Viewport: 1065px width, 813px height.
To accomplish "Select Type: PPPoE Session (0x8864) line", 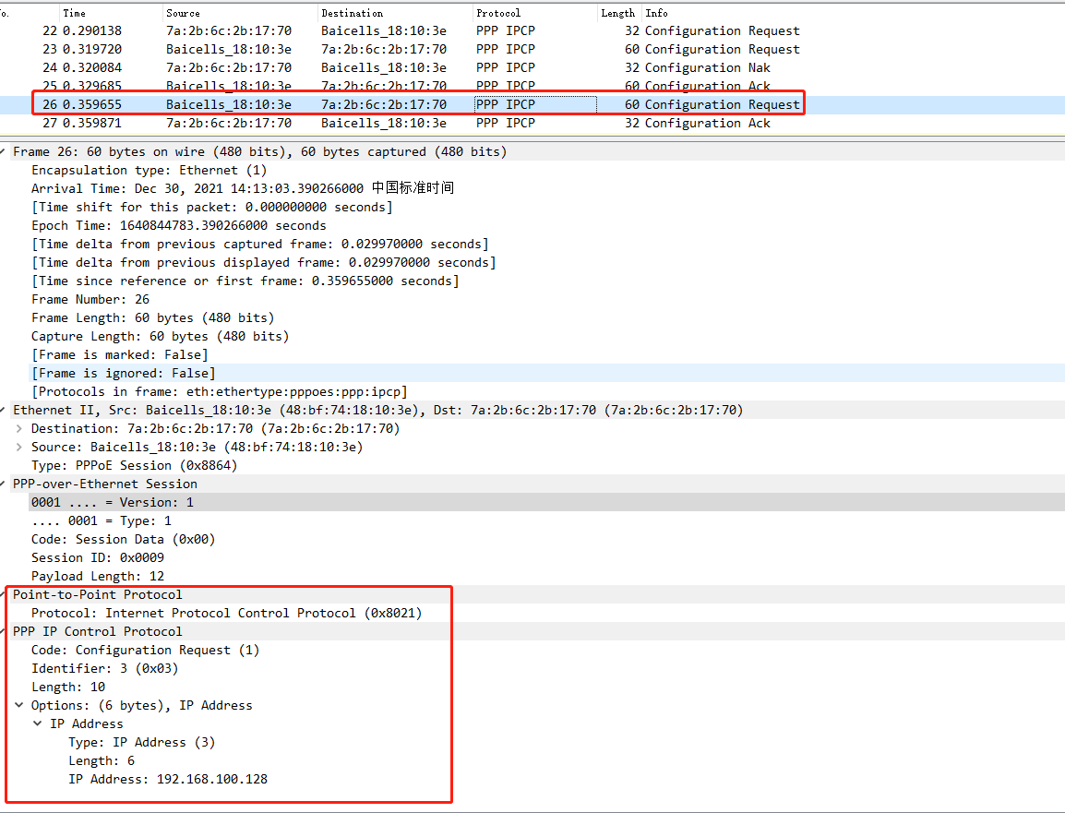I will pos(135,465).
